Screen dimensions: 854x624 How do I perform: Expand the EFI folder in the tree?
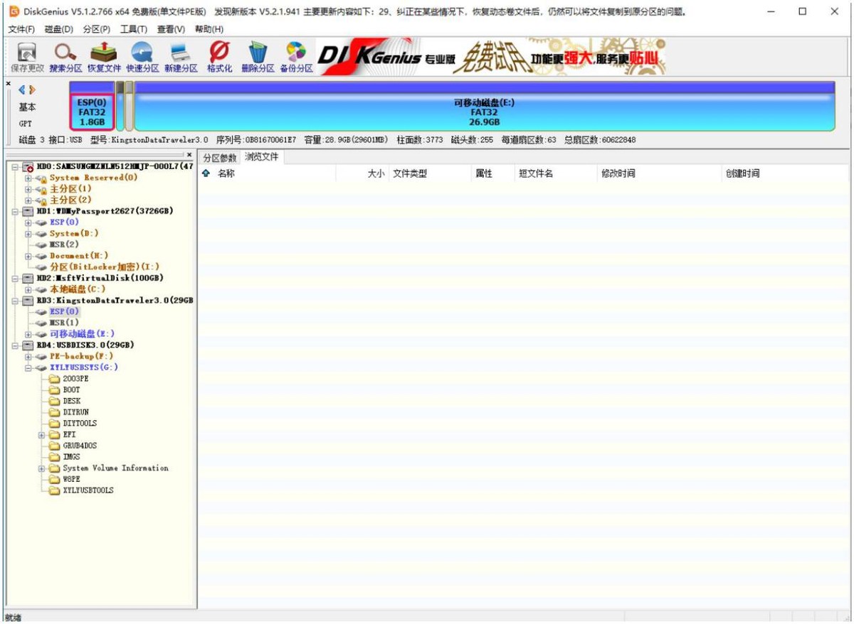click(x=42, y=435)
